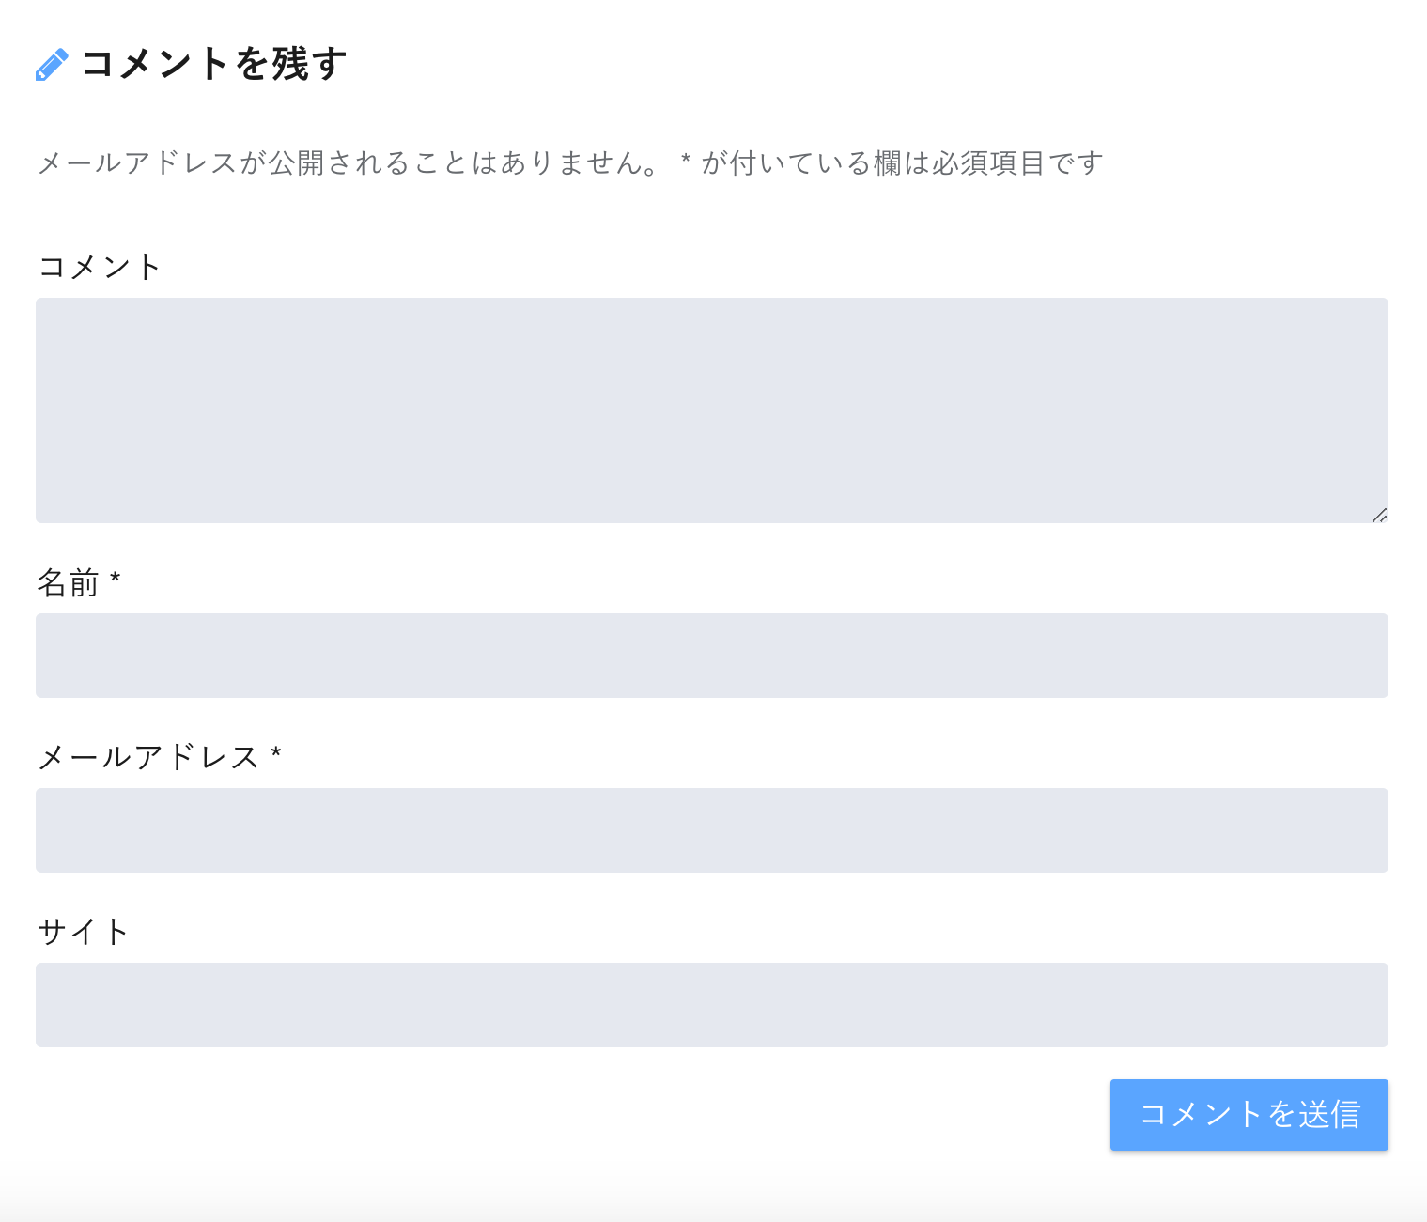Click the comment box resize handle

tap(1379, 515)
